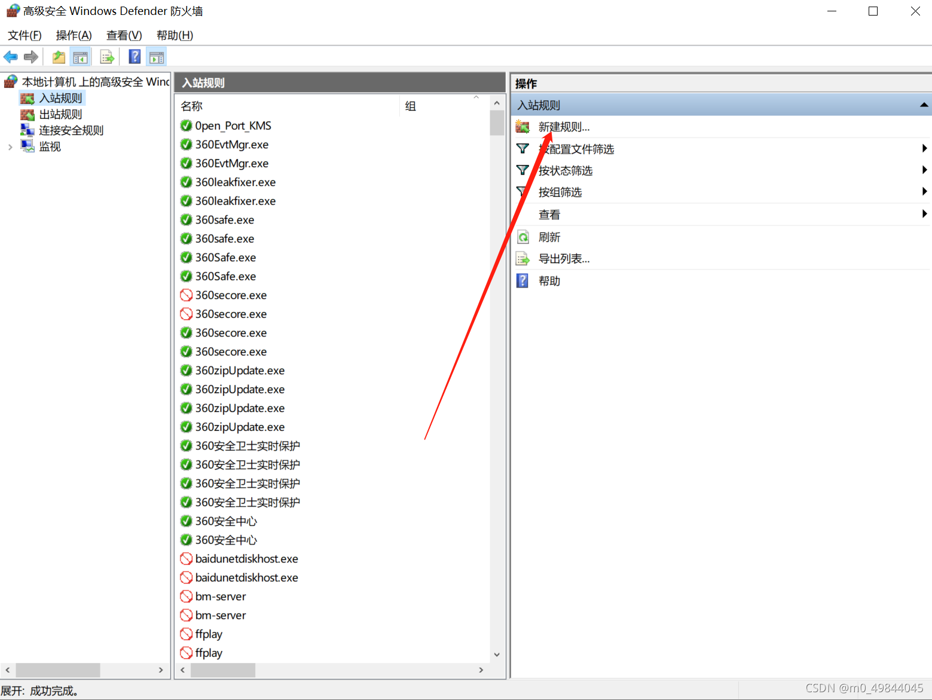The width and height of the screenshot is (932, 700).
Task: Collapse the 入站规则 actions section
Action: pyautogui.click(x=924, y=105)
